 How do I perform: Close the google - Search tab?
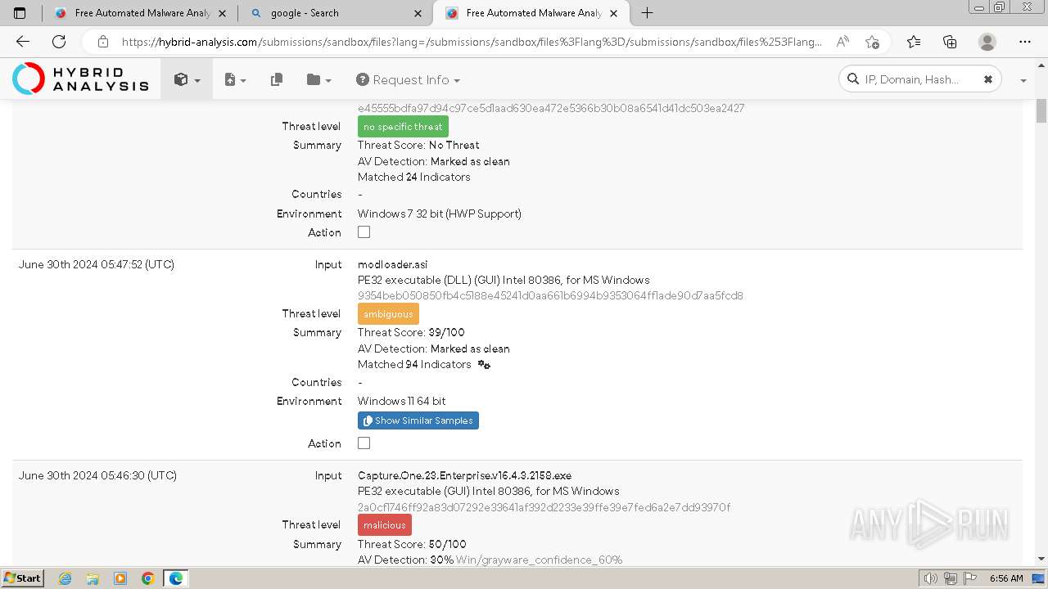pos(418,13)
